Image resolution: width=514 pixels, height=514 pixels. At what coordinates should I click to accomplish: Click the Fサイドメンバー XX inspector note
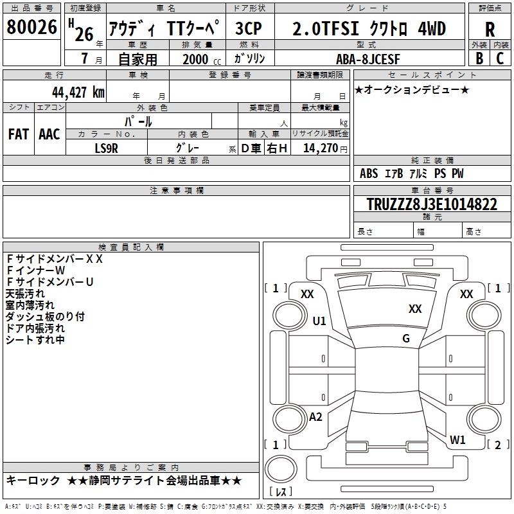(x=55, y=259)
